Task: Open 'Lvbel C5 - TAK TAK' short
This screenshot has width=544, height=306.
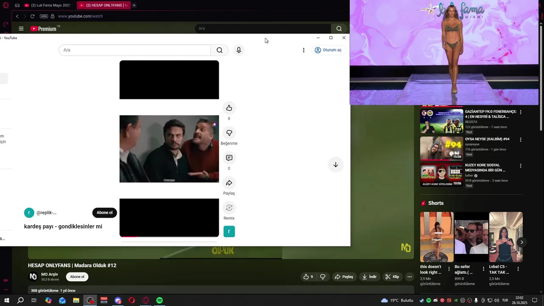Action: pyautogui.click(x=506, y=237)
